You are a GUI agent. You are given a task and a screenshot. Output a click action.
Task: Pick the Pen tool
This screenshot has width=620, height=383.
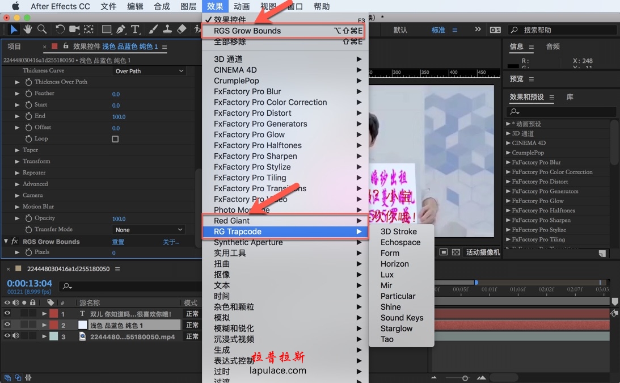click(x=121, y=30)
